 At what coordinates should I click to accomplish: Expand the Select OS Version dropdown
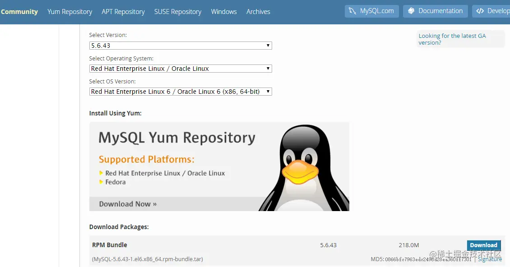tap(181, 92)
